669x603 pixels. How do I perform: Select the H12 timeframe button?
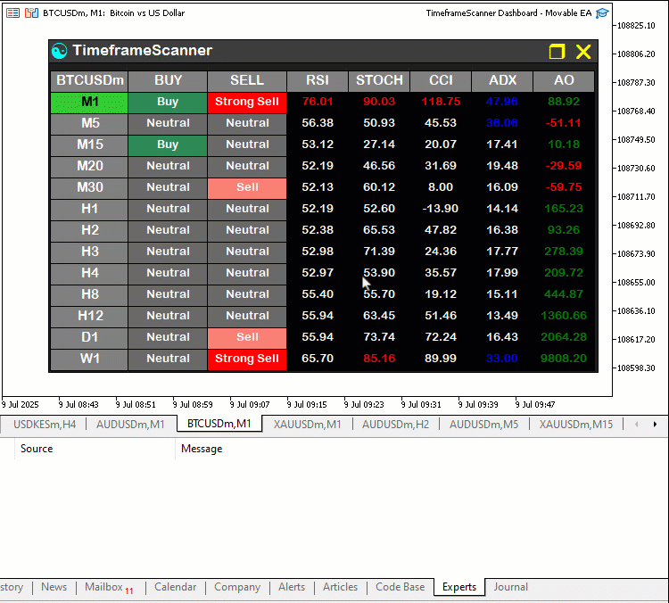pos(89,317)
